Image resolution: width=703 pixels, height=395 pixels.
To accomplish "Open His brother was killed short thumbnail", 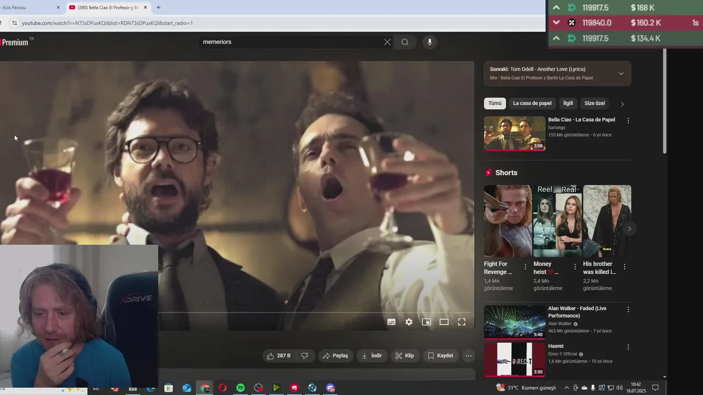I will (x=607, y=221).
